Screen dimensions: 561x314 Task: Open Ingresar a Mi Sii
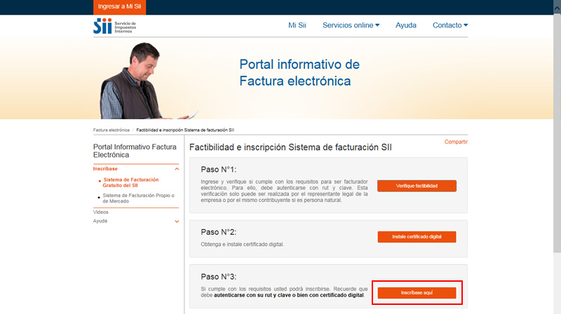point(119,7)
